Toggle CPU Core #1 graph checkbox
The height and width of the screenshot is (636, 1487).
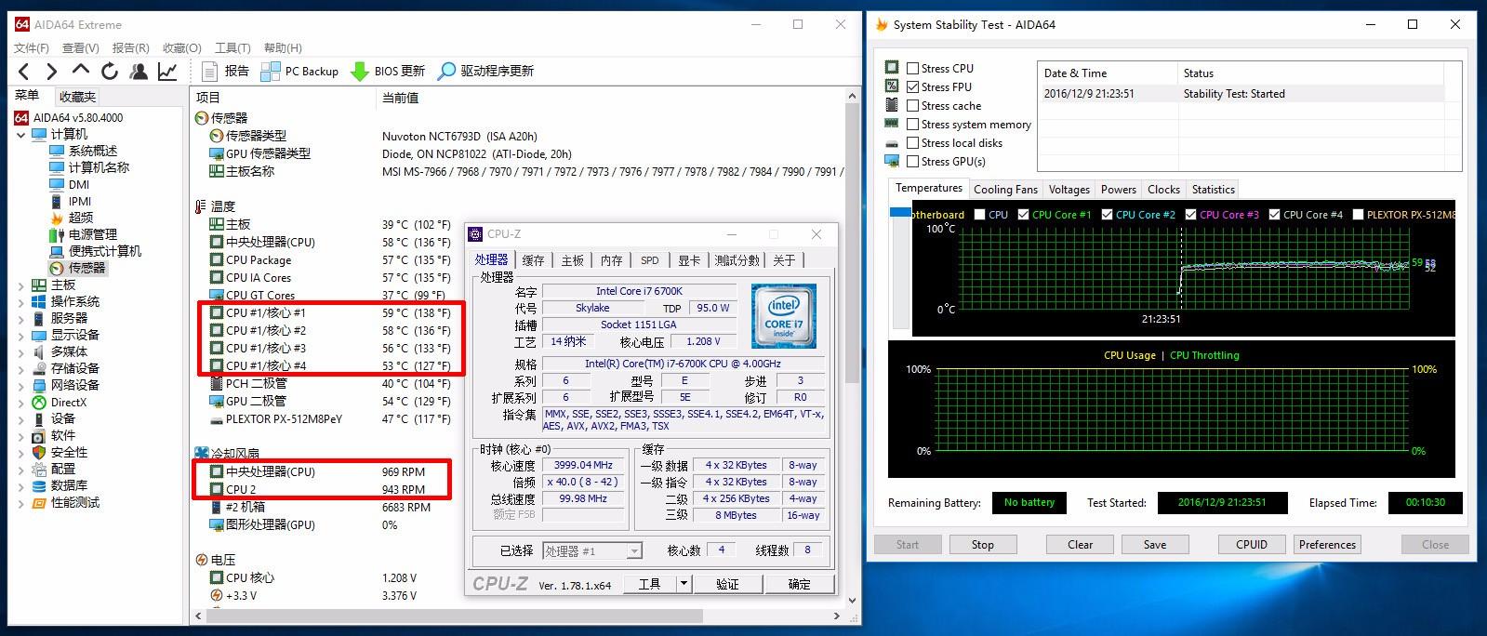pos(1023,214)
